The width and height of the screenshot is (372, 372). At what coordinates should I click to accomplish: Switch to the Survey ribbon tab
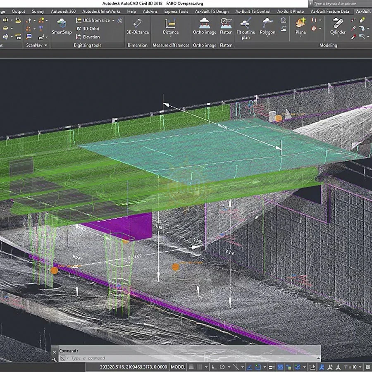(38, 12)
